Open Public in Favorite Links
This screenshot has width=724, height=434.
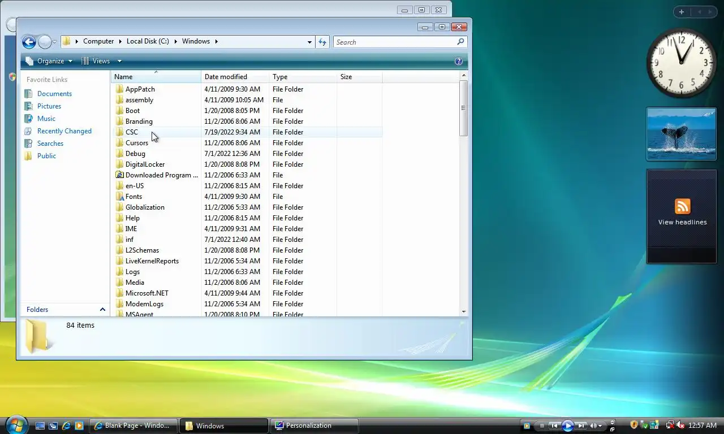tap(46, 156)
